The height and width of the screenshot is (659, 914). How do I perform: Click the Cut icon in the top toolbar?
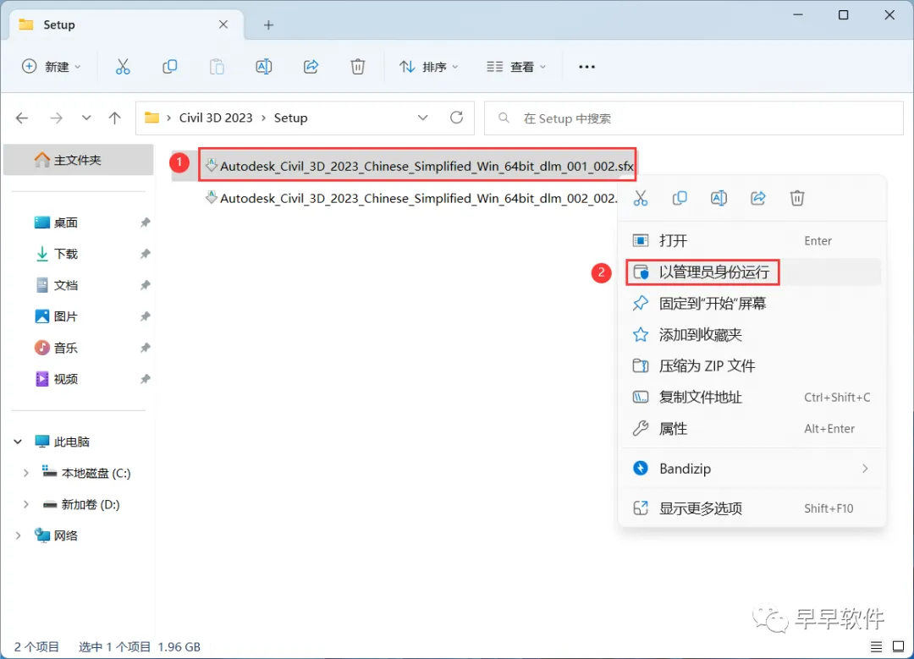pyautogui.click(x=123, y=67)
